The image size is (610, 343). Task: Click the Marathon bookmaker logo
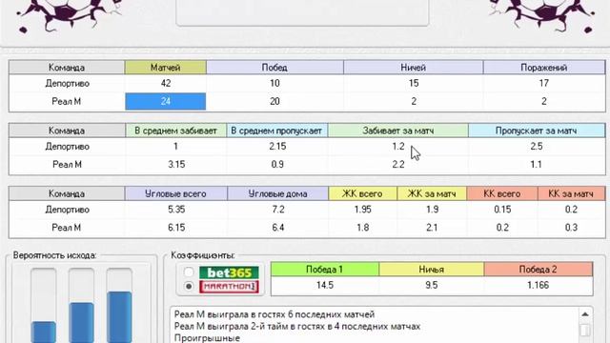point(229,287)
